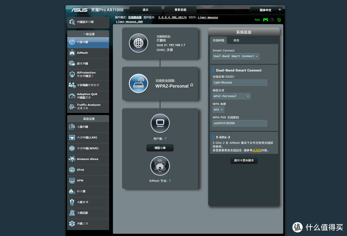347x236 pixels.
Task: Select AiMesh in the sidebar menu
Action: [88, 53]
